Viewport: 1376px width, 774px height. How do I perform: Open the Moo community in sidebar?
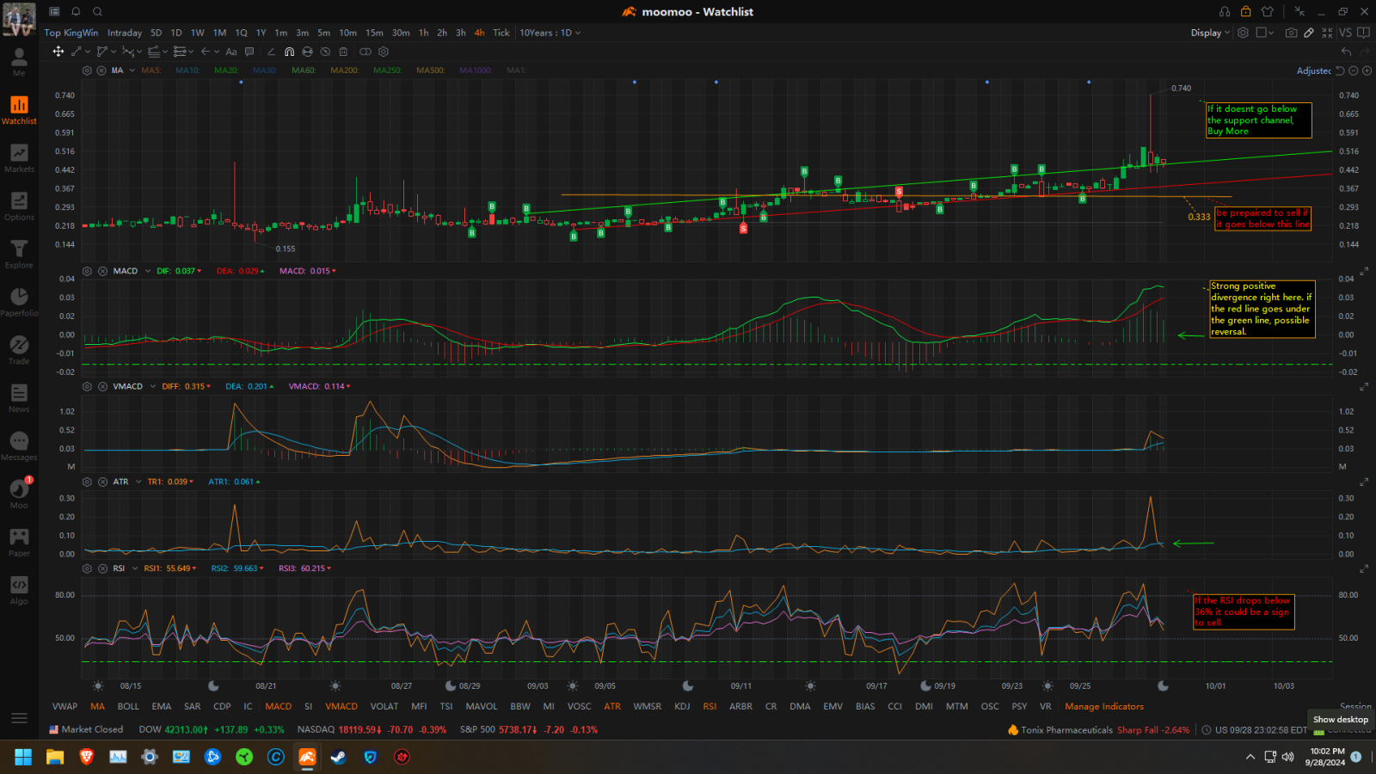pos(19,494)
